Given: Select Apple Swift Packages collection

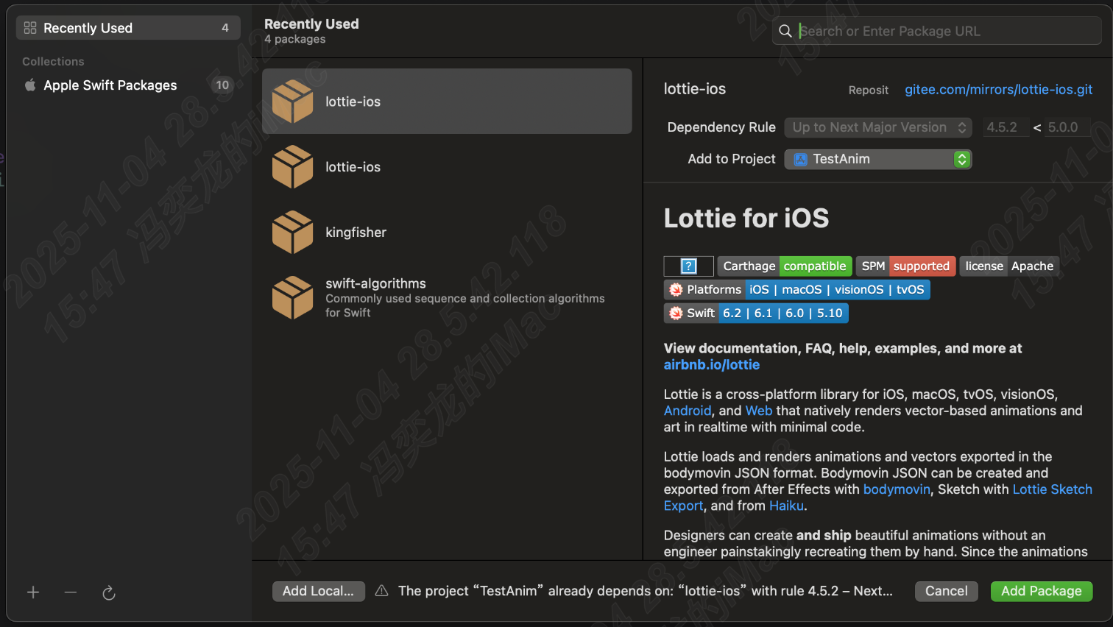Looking at the screenshot, I should click(128, 85).
